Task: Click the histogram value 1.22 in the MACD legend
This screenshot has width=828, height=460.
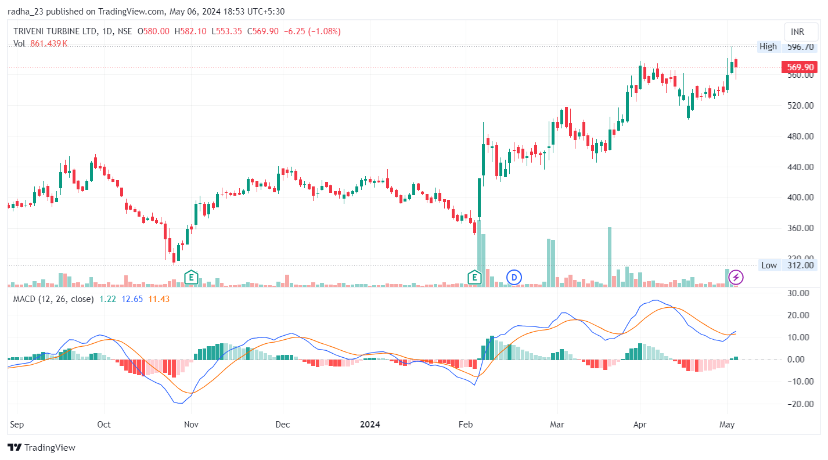Action: (x=109, y=299)
